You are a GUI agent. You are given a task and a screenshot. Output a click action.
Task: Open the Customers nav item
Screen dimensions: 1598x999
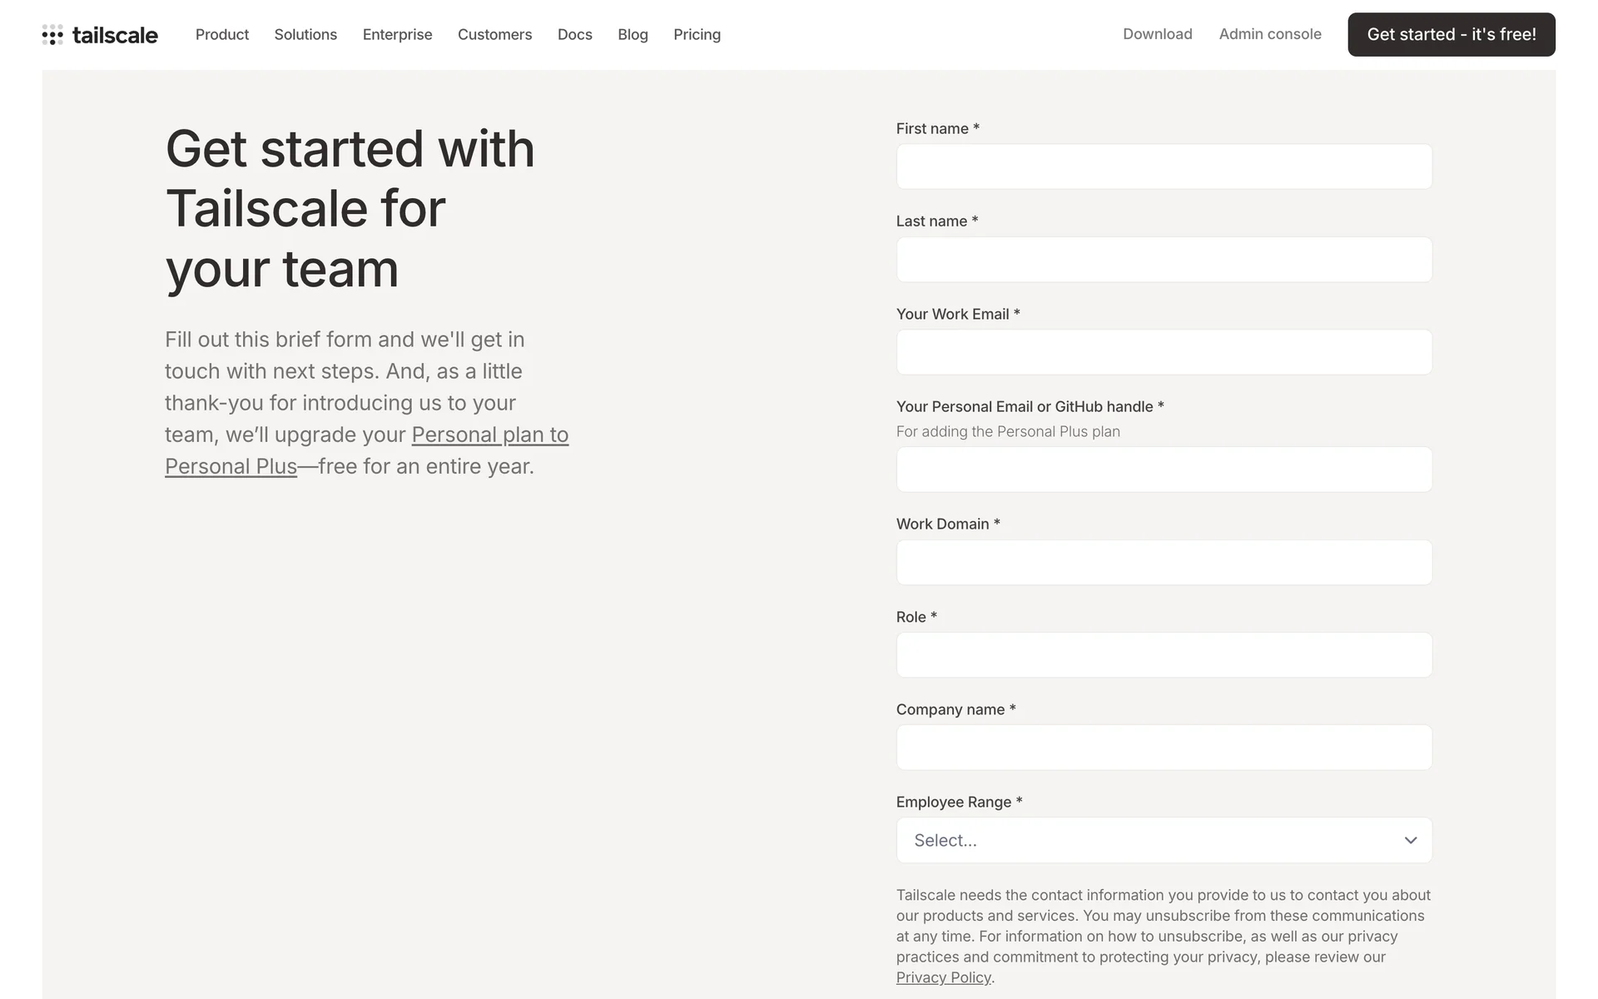coord(494,35)
